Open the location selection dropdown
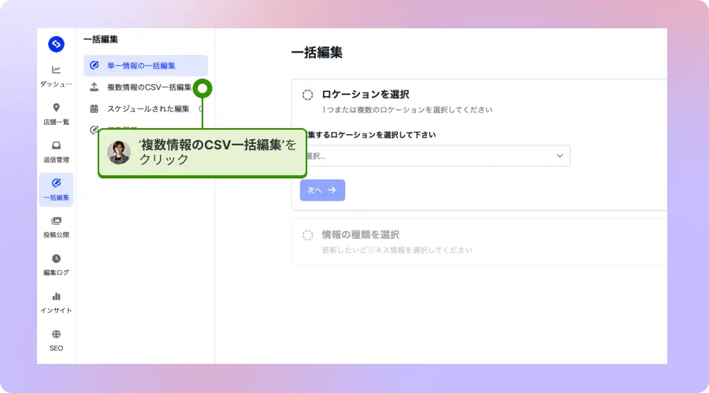 click(435, 156)
